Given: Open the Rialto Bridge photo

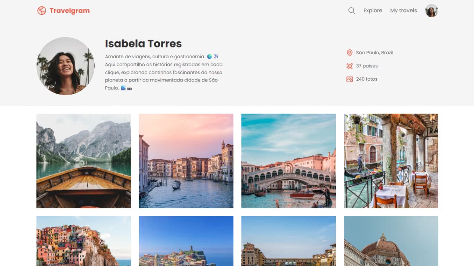Looking at the screenshot, I should tap(288, 161).
